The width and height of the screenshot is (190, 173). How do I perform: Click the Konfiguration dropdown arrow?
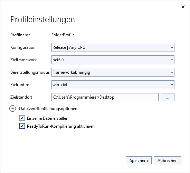coord(172,47)
